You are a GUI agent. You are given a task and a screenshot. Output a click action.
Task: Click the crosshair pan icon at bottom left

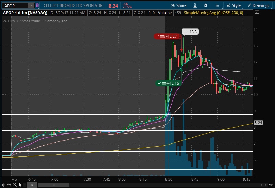point(3,185)
